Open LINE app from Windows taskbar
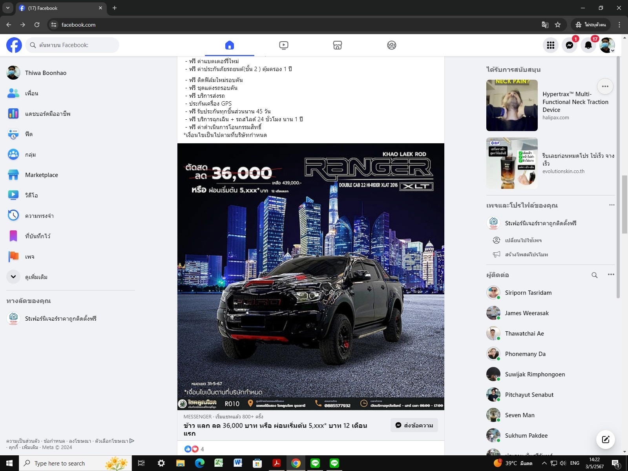Image resolution: width=628 pixels, height=471 pixels. pos(315,463)
